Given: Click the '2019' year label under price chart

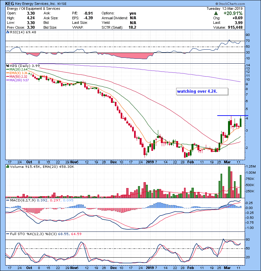Looking at the screenshot, I should [150, 162].
